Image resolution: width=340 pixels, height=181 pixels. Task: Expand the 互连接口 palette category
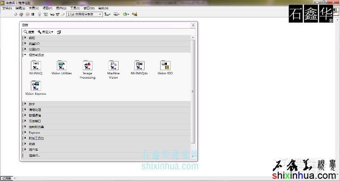(x=106, y=121)
